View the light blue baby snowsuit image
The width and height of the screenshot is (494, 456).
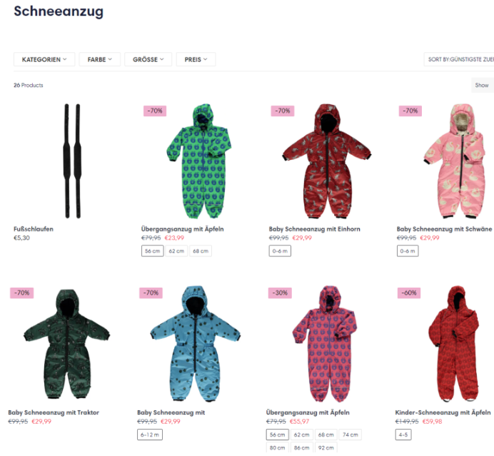point(195,344)
